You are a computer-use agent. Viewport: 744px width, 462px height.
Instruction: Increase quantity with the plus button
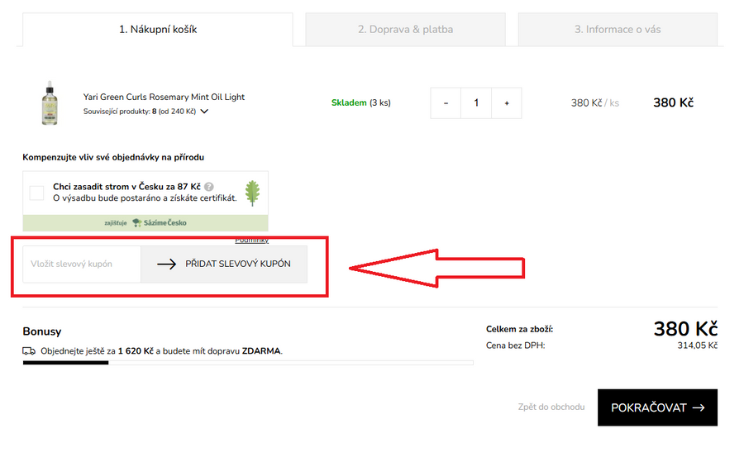(507, 103)
